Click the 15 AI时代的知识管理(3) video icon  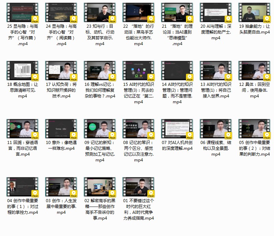pos(139,71)
